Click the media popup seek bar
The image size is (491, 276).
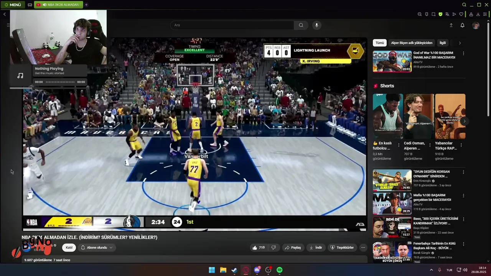[60, 82]
